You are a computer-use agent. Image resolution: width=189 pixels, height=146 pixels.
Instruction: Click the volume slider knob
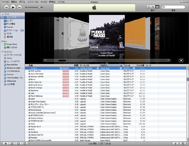pyautogui.click(x=39, y=7)
